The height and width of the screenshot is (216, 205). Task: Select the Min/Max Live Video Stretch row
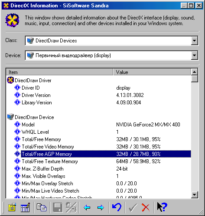[98, 191]
